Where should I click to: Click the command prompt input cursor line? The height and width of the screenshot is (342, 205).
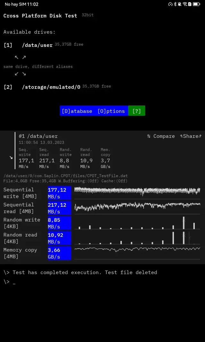pyautogui.click(x=14, y=282)
